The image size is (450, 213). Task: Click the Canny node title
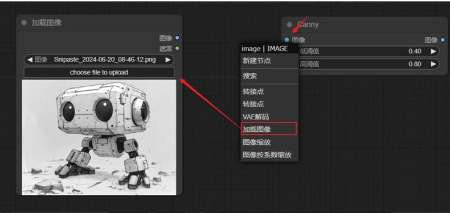[x=308, y=24]
